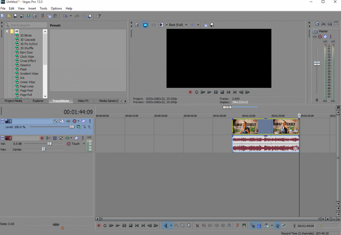Collapse the All transitions folder

[x=7, y=31]
